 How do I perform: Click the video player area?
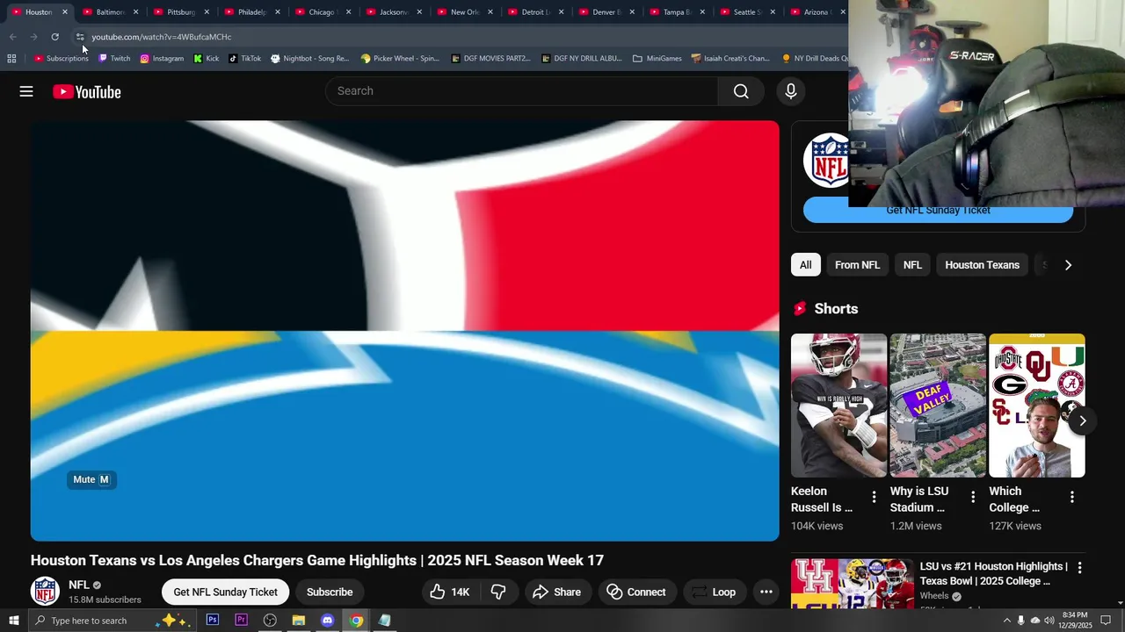[x=404, y=331]
